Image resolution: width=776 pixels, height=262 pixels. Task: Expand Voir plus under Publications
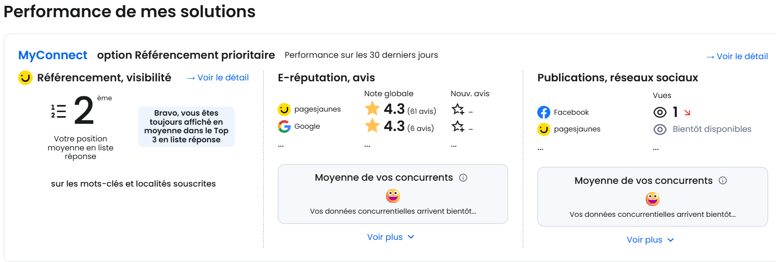point(650,240)
